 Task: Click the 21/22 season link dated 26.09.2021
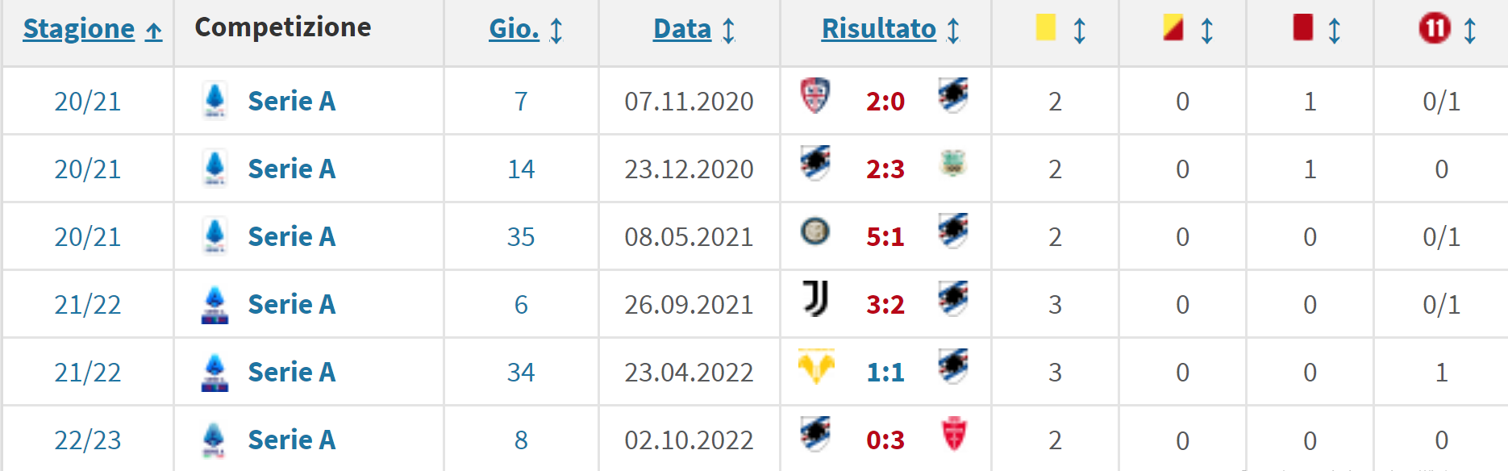[87, 305]
